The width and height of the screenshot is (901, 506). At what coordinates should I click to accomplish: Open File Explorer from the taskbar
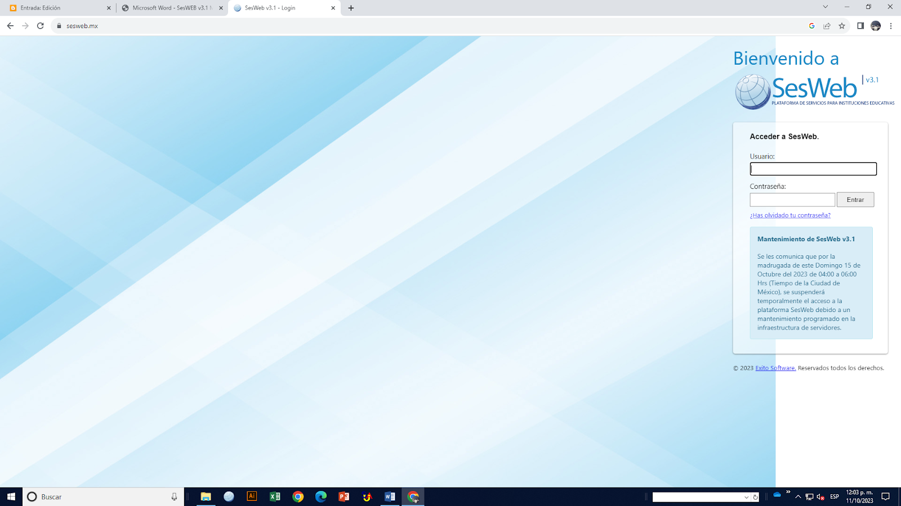tap(206, 496)
